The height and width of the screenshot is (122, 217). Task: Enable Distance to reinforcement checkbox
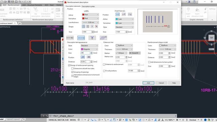(104, 64)
